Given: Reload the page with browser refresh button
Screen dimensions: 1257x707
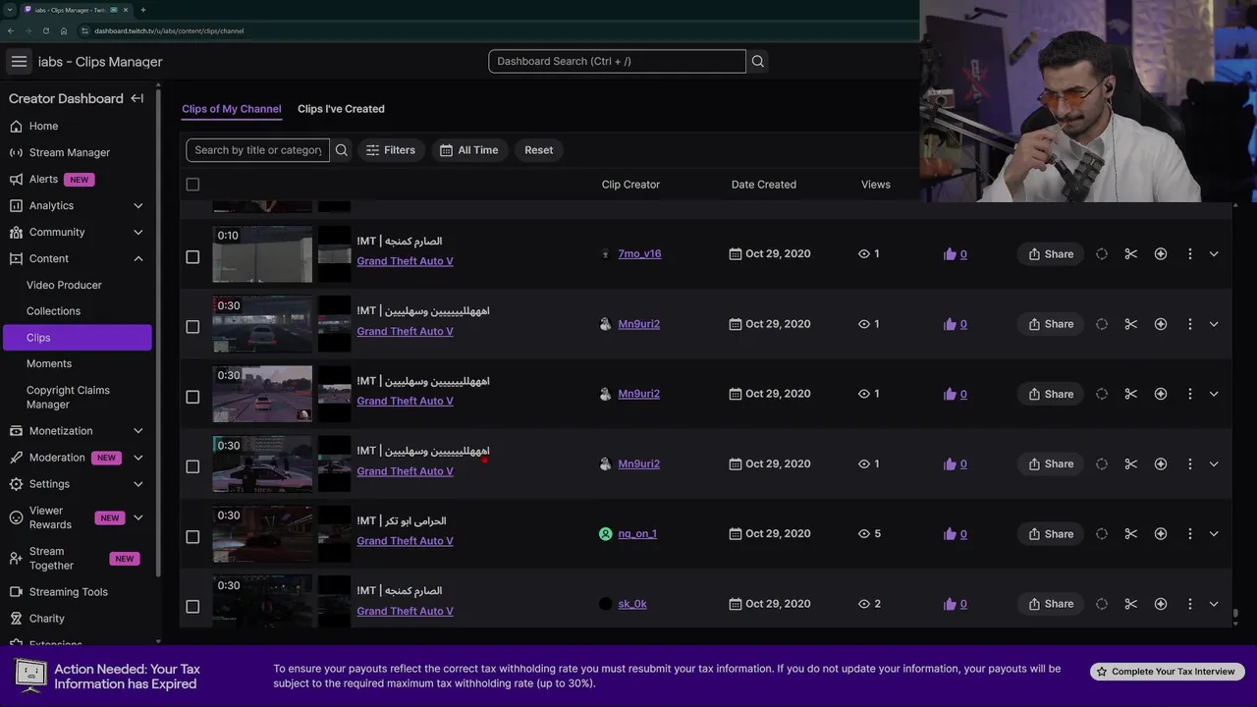Looking at the screenshot, I should (45, 30).
